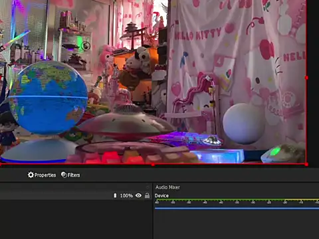The height and width of the screenshot is (239, 319).
Task: Click the right-middle red resize handle
Action: tap(306, 78)
